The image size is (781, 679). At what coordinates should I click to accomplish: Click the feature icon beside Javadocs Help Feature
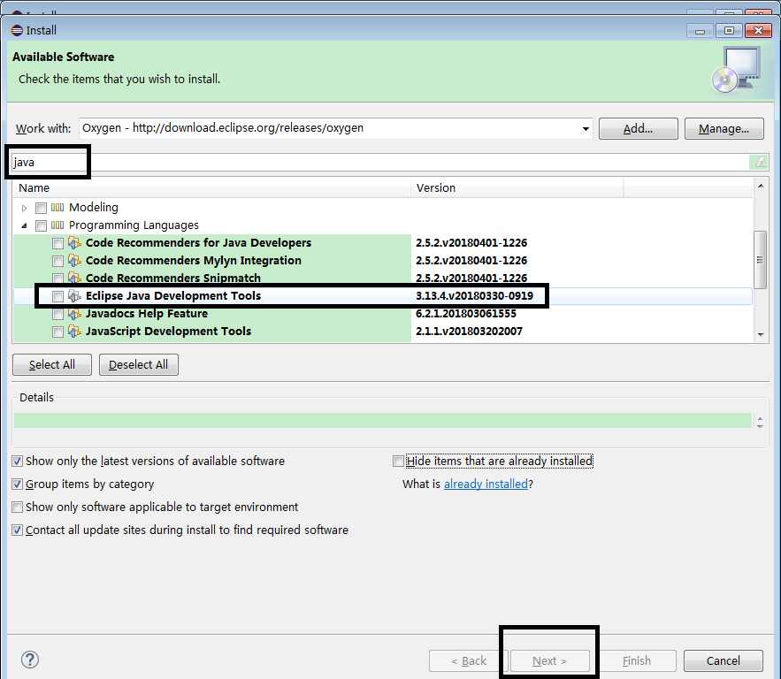(74, 313)
